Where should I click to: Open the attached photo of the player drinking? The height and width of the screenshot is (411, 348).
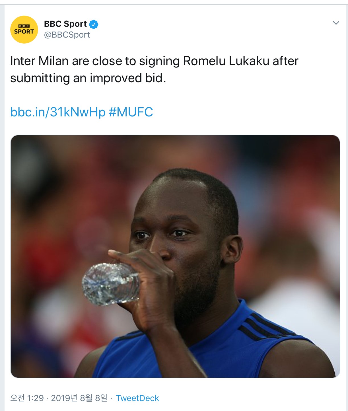[175, 256]
